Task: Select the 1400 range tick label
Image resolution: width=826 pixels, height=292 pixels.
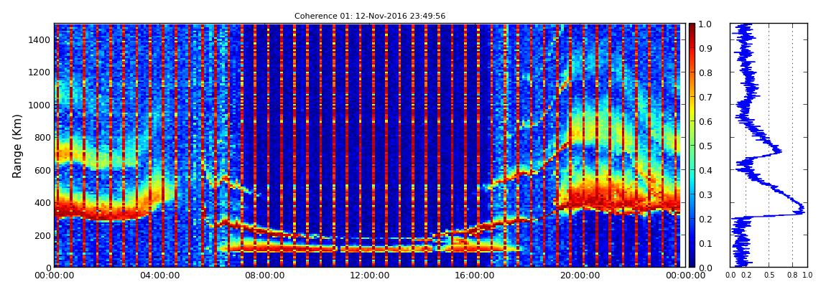Action: tap(40, 39)
